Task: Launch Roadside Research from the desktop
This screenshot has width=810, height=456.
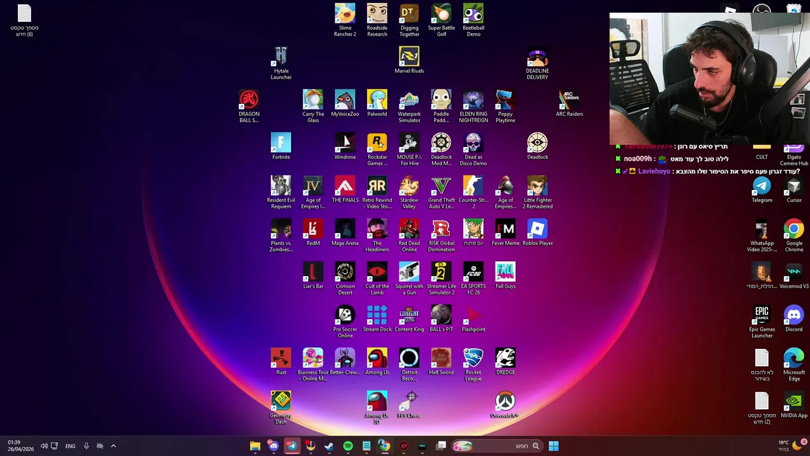Action: (x=377, y=20)
